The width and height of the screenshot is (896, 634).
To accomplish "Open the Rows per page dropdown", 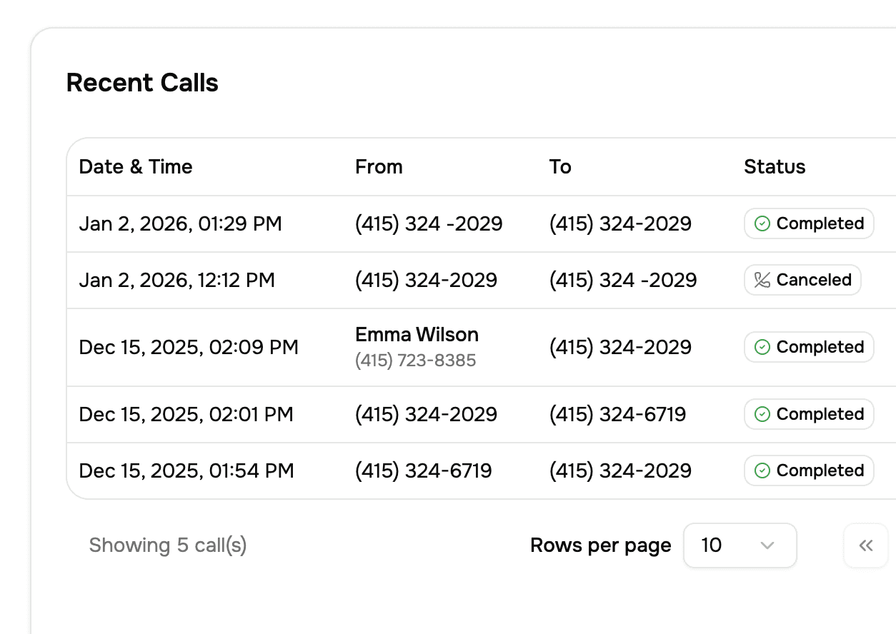I will pos(740,546).
